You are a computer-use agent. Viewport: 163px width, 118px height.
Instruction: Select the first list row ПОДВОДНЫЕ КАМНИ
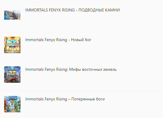(82, 17)
